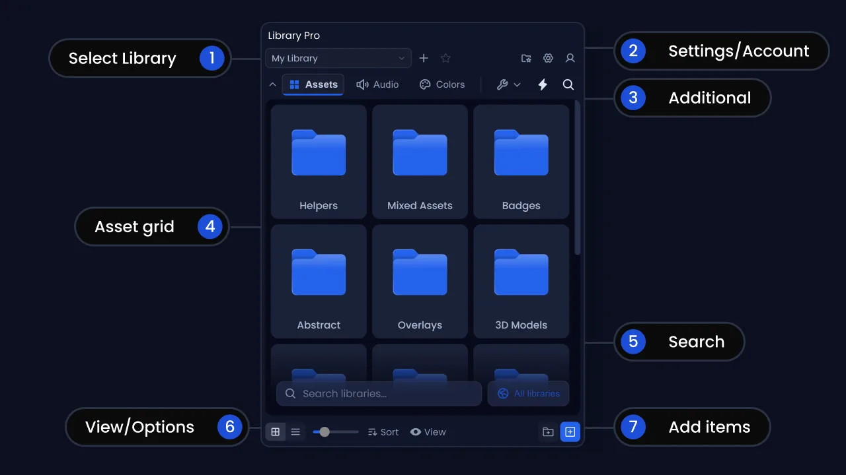Click the asset grid vertical scrollbar
Viewport: 846px width, 475px height.
(x=577, y=178)
